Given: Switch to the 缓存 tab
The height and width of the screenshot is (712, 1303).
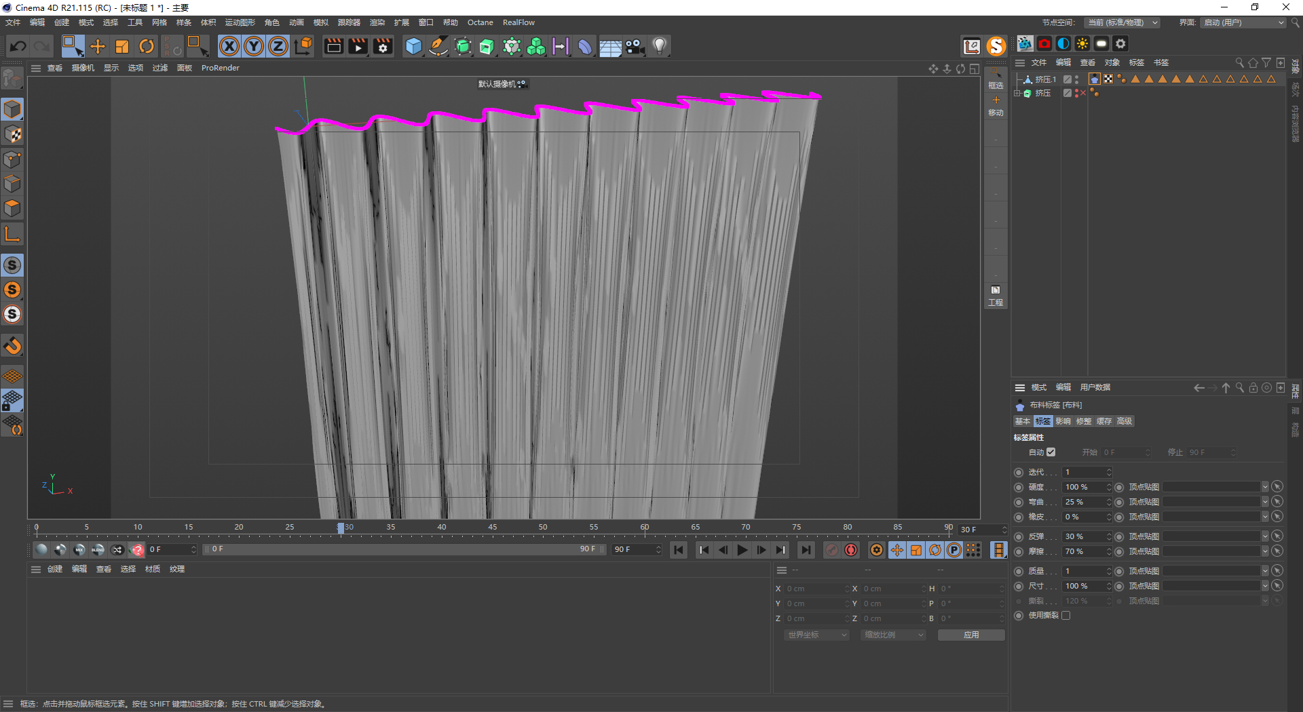Looking at the screenshot, I should coord(1104,421).
